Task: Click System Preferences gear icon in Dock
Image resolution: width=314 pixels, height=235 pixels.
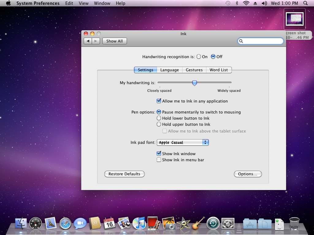Action: (x=228, y=223)
